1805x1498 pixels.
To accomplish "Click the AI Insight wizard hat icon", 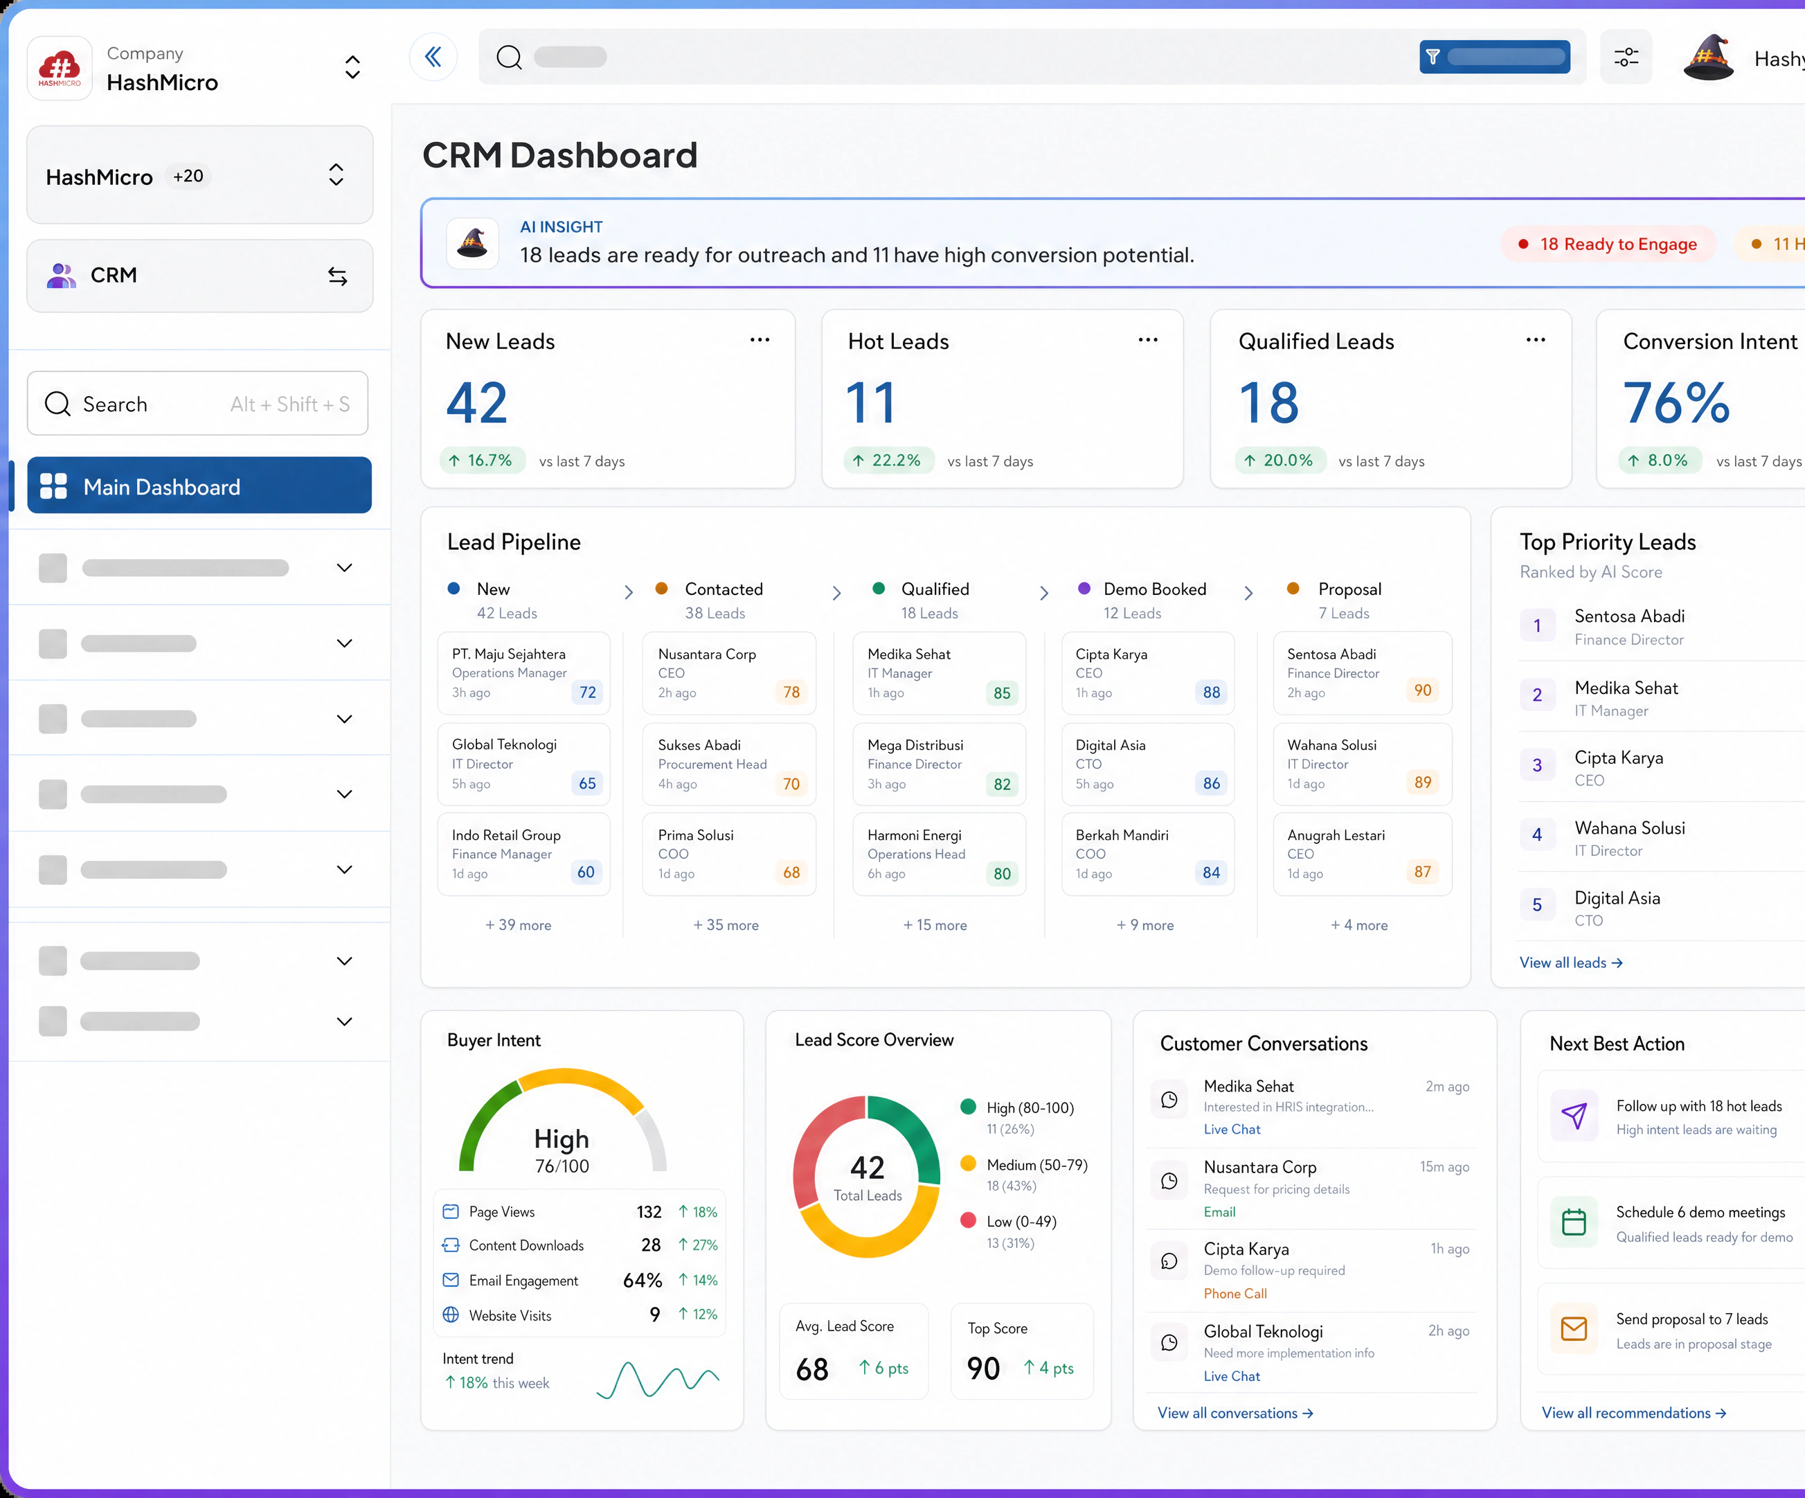I will [x=472, y=243].
